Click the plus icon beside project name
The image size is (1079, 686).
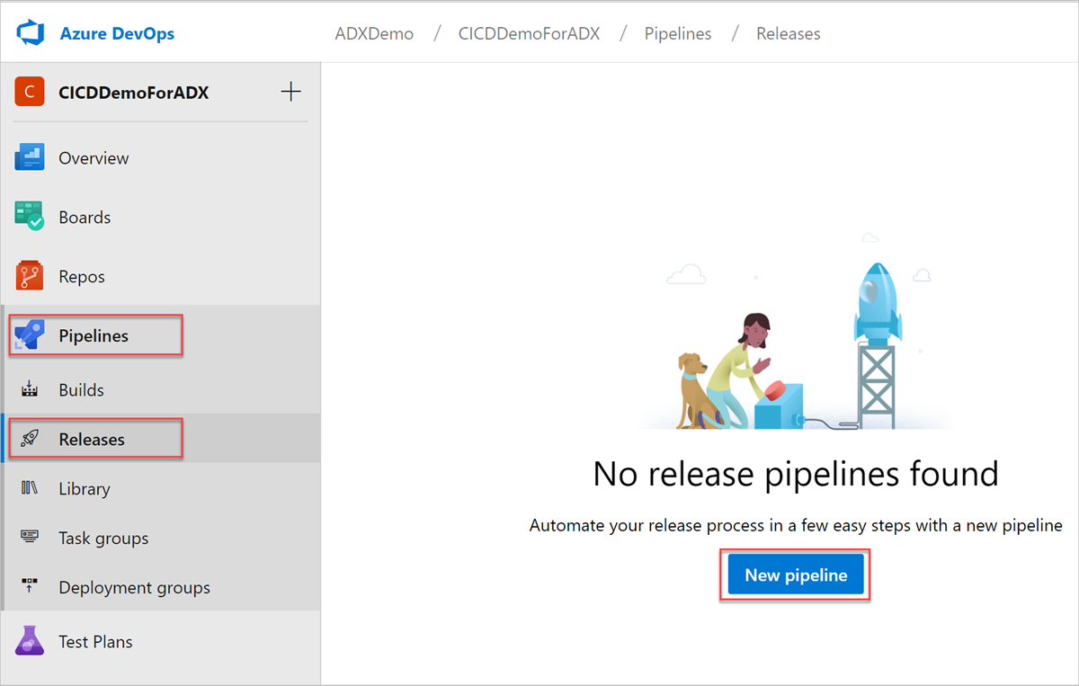click(290, 92)
